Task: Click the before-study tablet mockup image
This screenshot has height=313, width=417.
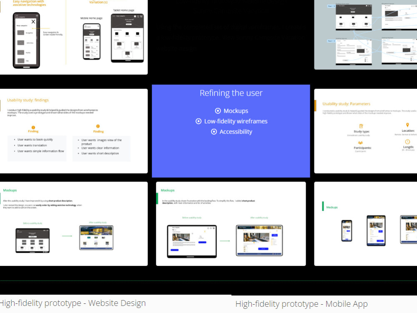Action: (192, 241)
